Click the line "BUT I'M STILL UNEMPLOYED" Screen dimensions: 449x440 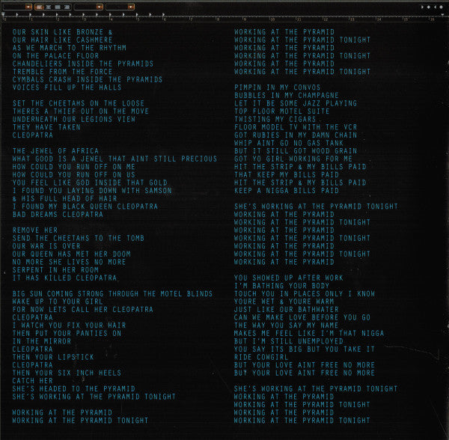(289, 341)
